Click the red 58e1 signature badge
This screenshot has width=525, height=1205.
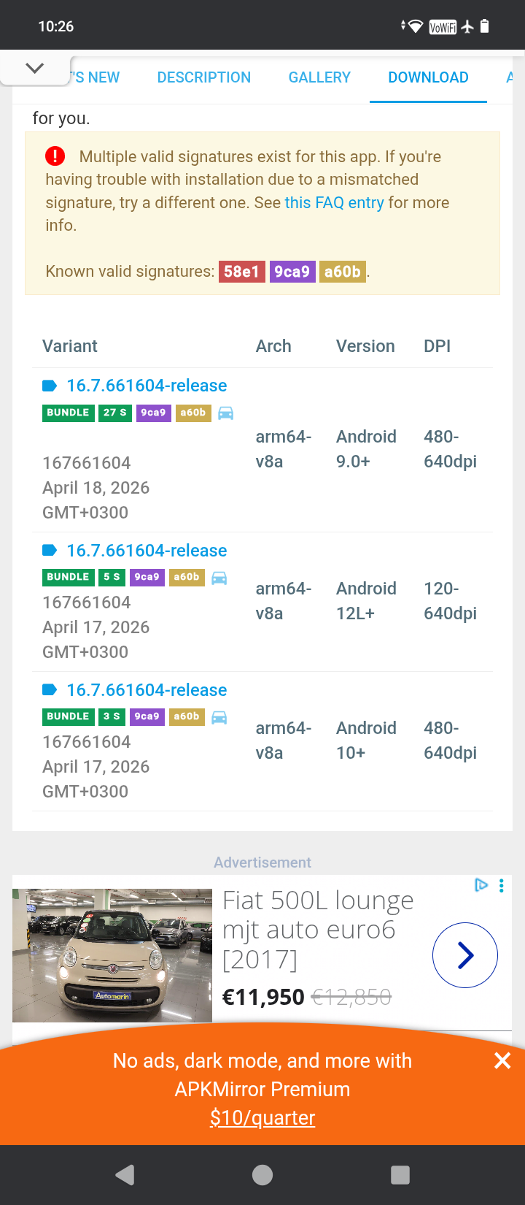[x=241, y=272]
